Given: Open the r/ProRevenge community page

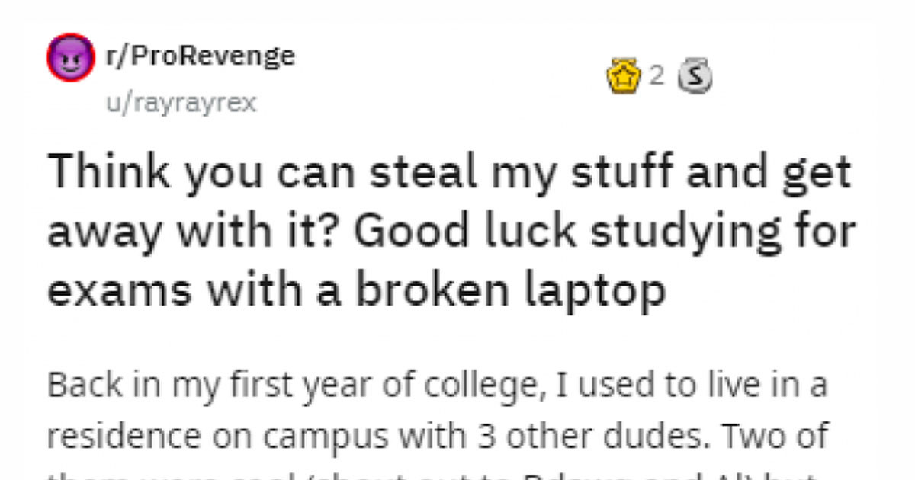Looking at the screenshot, I should (x=198, y=54).
